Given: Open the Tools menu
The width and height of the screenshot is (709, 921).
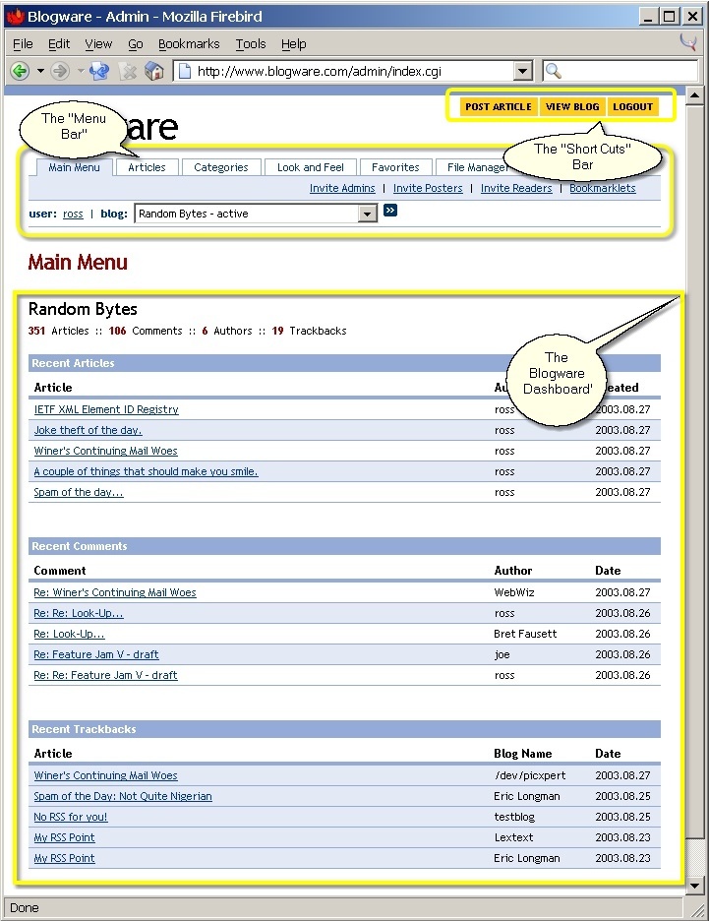Looking at the screenshot, I should [x=251, y=44].
